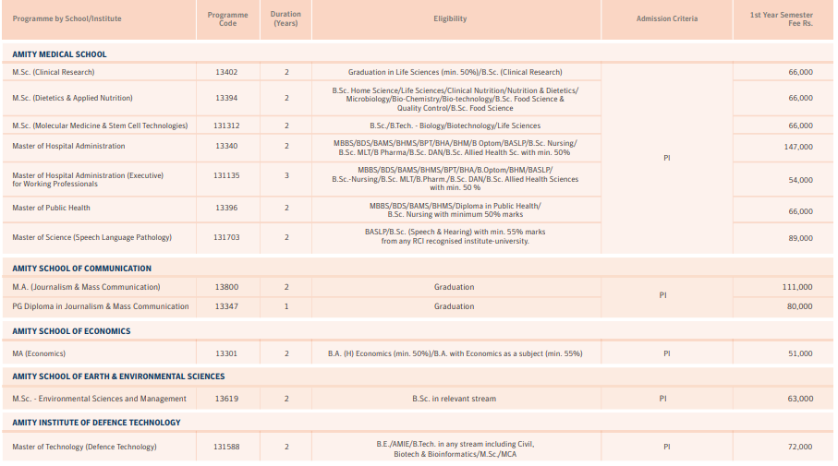Click 'AMITY SCHOOL OF COMMUNICATION' heading

point(82,269)
